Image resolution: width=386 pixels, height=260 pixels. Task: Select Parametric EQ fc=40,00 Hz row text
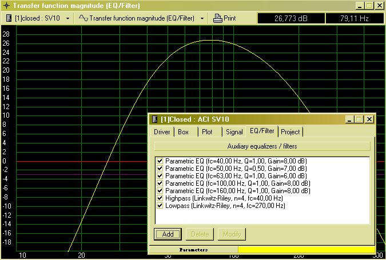[236, 161]
